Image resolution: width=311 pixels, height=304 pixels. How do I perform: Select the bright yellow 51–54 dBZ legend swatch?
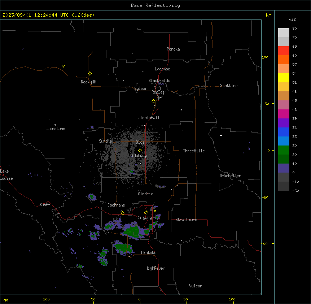(284, 78)
